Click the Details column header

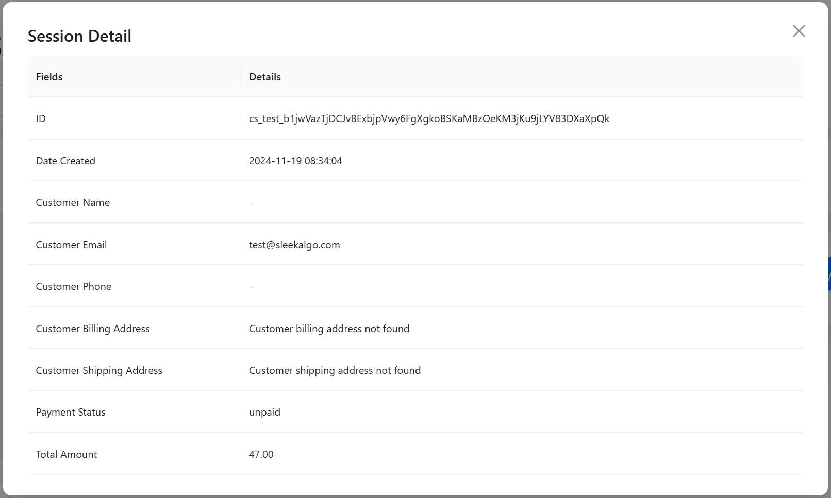tap(265, 77)
